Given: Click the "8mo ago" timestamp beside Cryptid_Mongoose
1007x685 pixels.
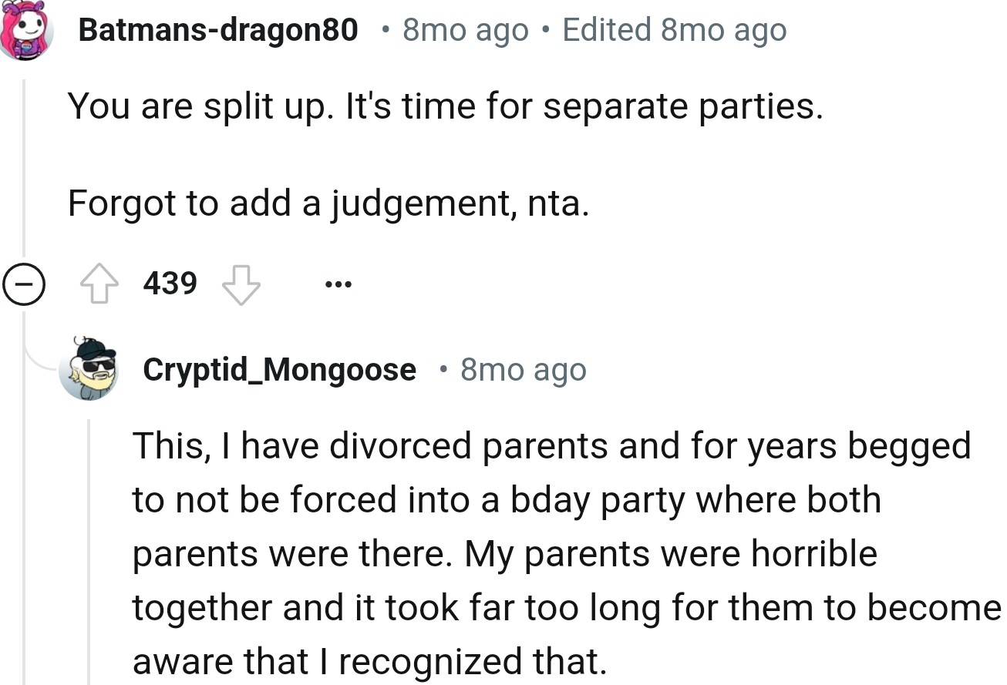Looking at the screenshot, I should click(523, 370).
